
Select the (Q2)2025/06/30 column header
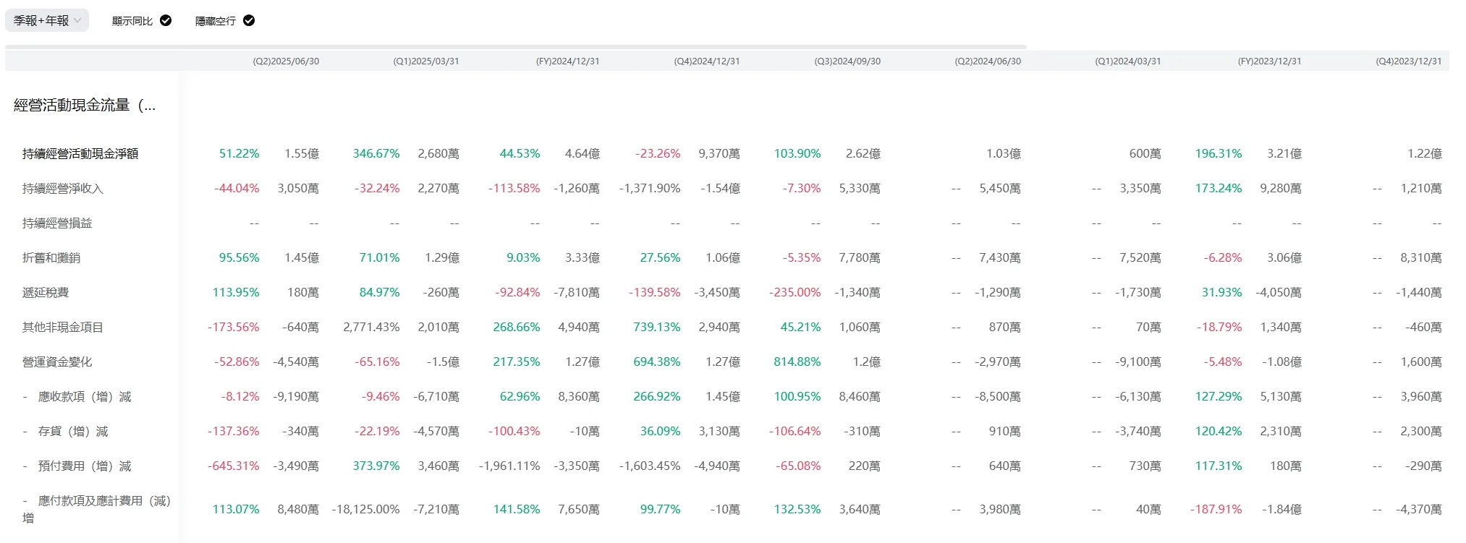[286, 61]
